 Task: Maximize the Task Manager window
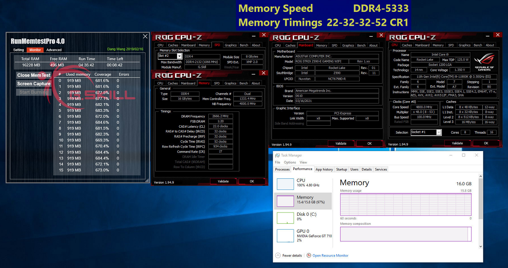coord(464,155)
